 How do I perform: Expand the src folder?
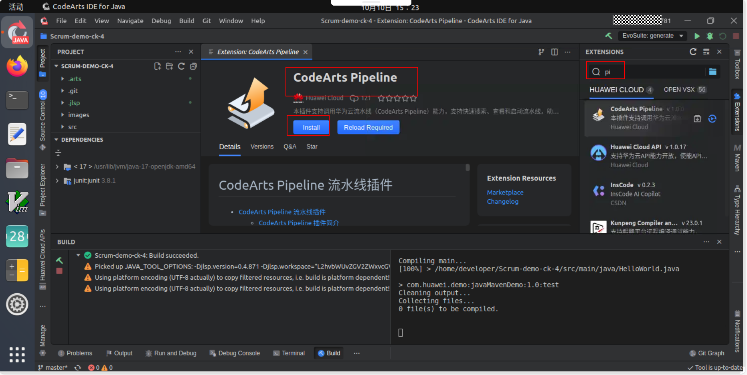(63, 127)
